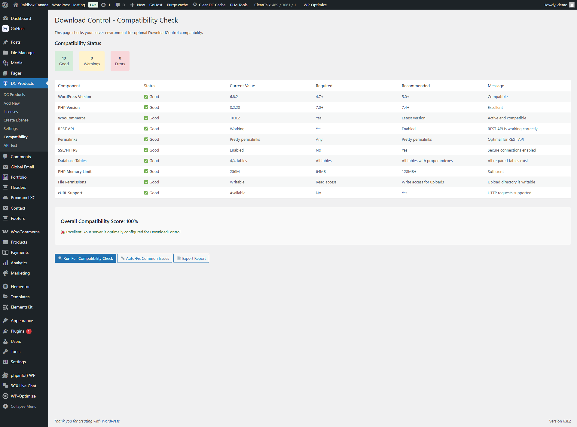Click the Good checkmark in Database Tables row

[146, 161]
